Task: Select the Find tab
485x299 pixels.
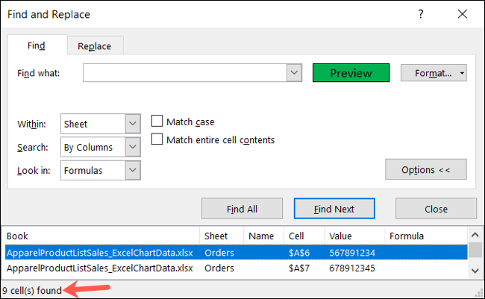Action: (x=37, y=45)
